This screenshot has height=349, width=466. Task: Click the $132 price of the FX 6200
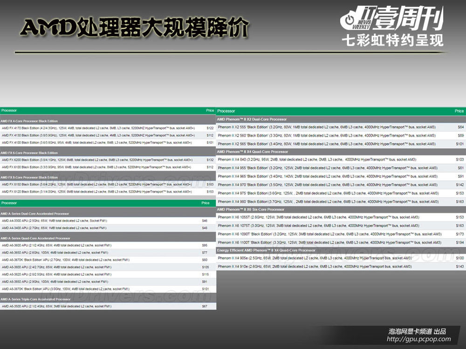210,160
